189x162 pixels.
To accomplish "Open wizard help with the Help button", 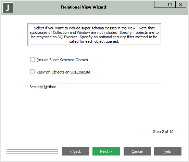I will pyautogui.click(x=168, y=151).
